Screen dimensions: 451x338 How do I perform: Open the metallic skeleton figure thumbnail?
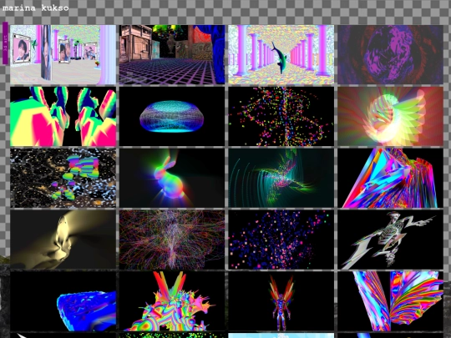[390, 240]
